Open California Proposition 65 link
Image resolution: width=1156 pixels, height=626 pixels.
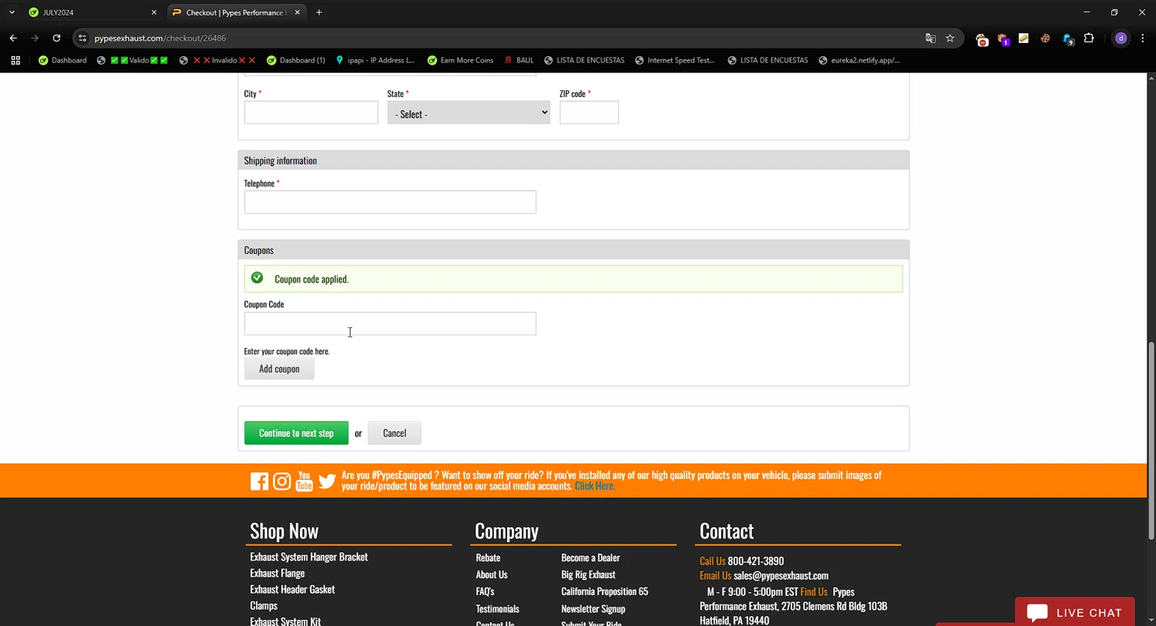click(604, 591)
